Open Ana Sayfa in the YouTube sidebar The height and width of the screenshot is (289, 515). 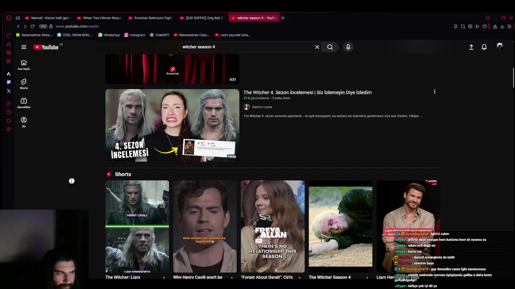(x=24, y=65)
